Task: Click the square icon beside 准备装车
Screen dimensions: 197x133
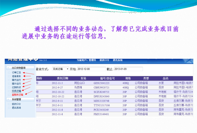Action: click(9, 76)
